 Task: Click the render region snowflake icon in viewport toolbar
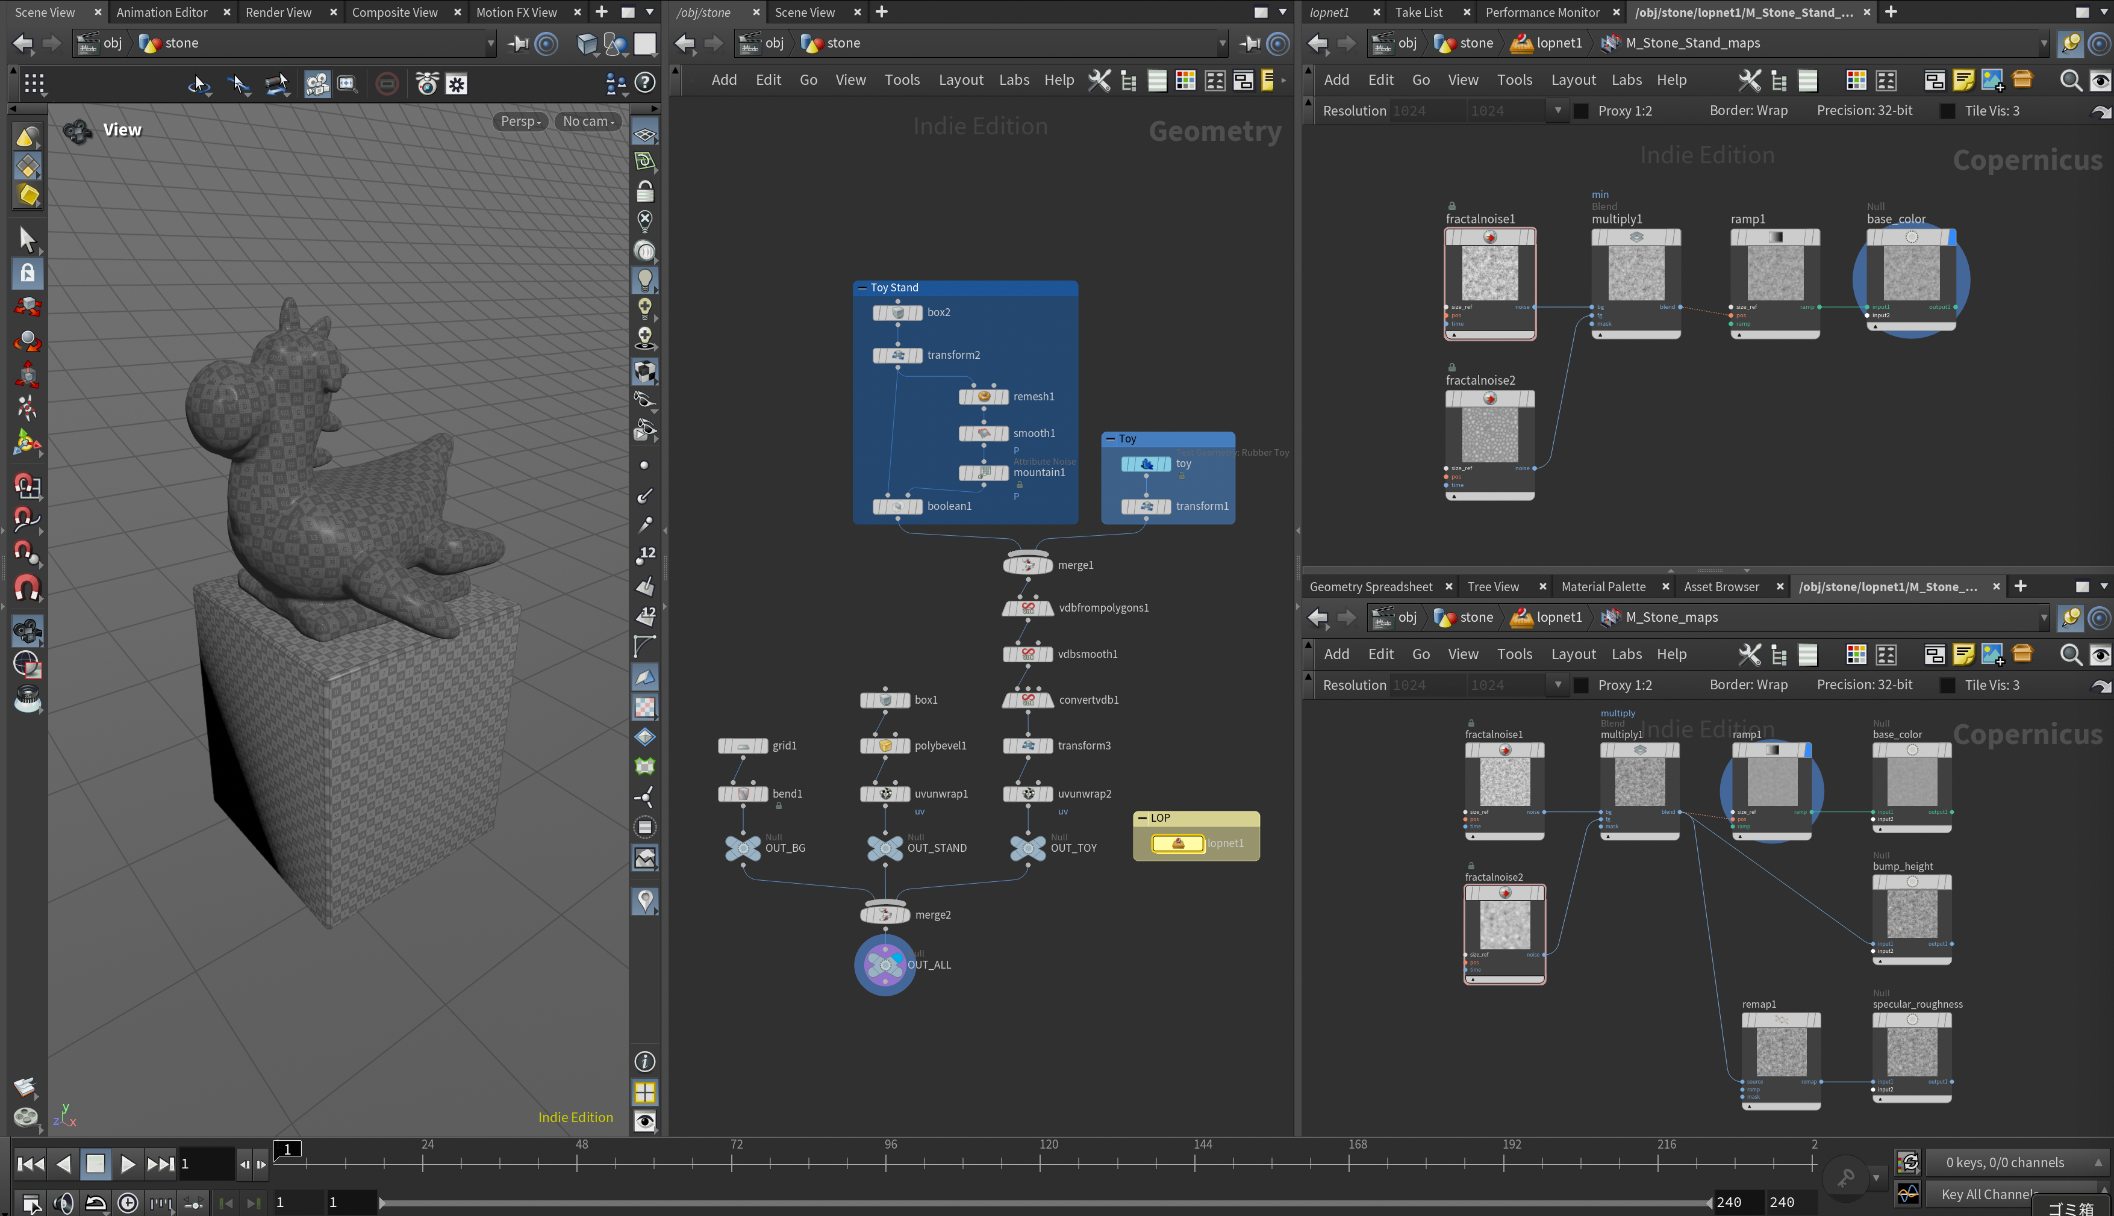click(456, 84)
